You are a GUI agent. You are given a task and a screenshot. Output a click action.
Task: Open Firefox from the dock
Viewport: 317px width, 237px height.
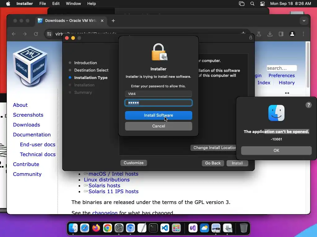click(96, 228)
